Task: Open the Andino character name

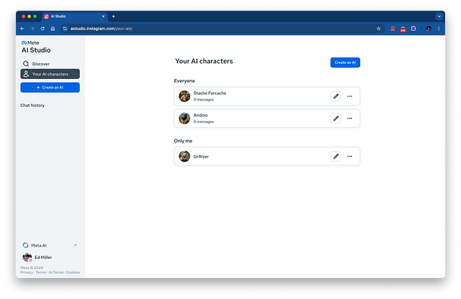Action: pos(200,115)
